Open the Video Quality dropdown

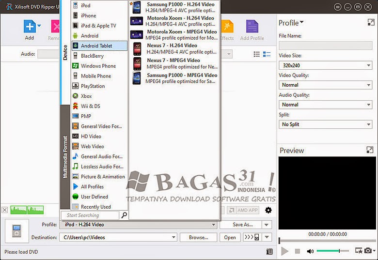[326, 85]
